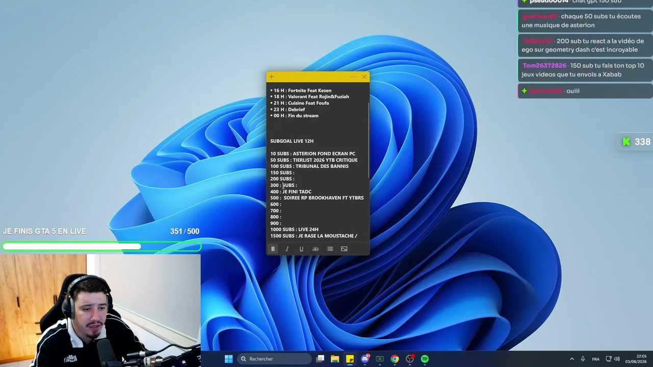Click the line "400 : JE FINI TADC"
The width and height of the screenshot is (653, 367).
(291, 192)
